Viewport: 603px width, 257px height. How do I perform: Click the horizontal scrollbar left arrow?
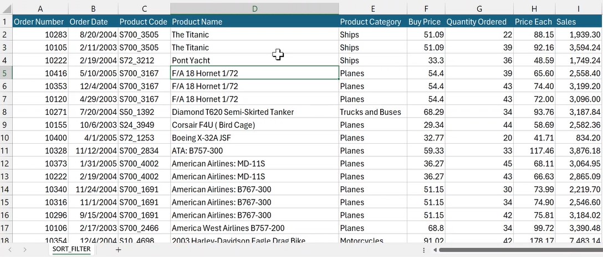pyautogui.click(x=436, y=250)
